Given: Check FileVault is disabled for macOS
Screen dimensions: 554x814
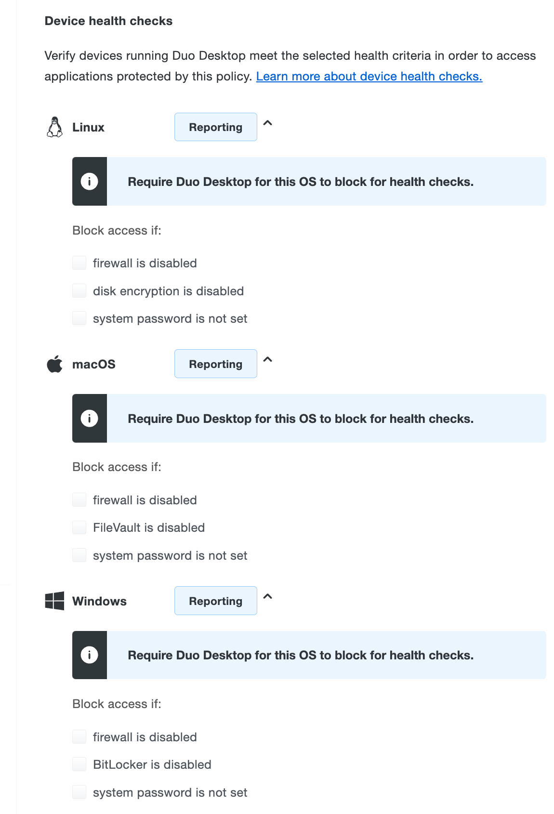Looking at the screenshot, I should 79,527.
